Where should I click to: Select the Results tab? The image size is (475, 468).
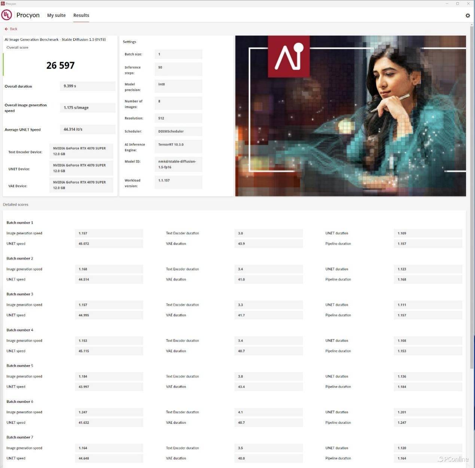click(81, 15)
